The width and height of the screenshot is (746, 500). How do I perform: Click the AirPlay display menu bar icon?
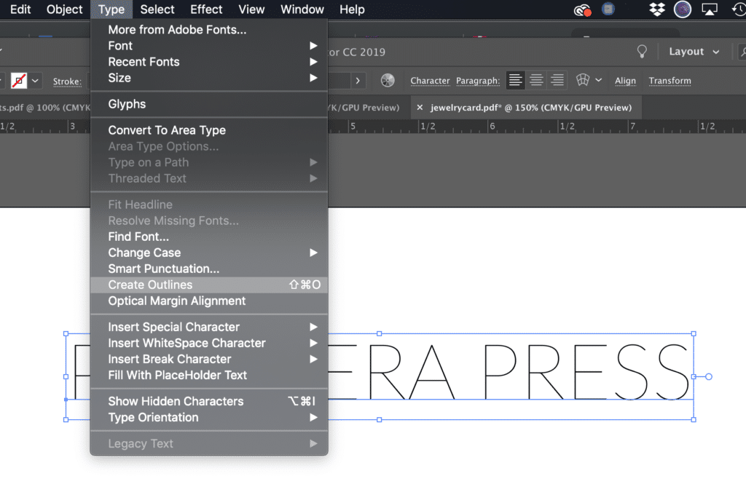pos(710,9)
